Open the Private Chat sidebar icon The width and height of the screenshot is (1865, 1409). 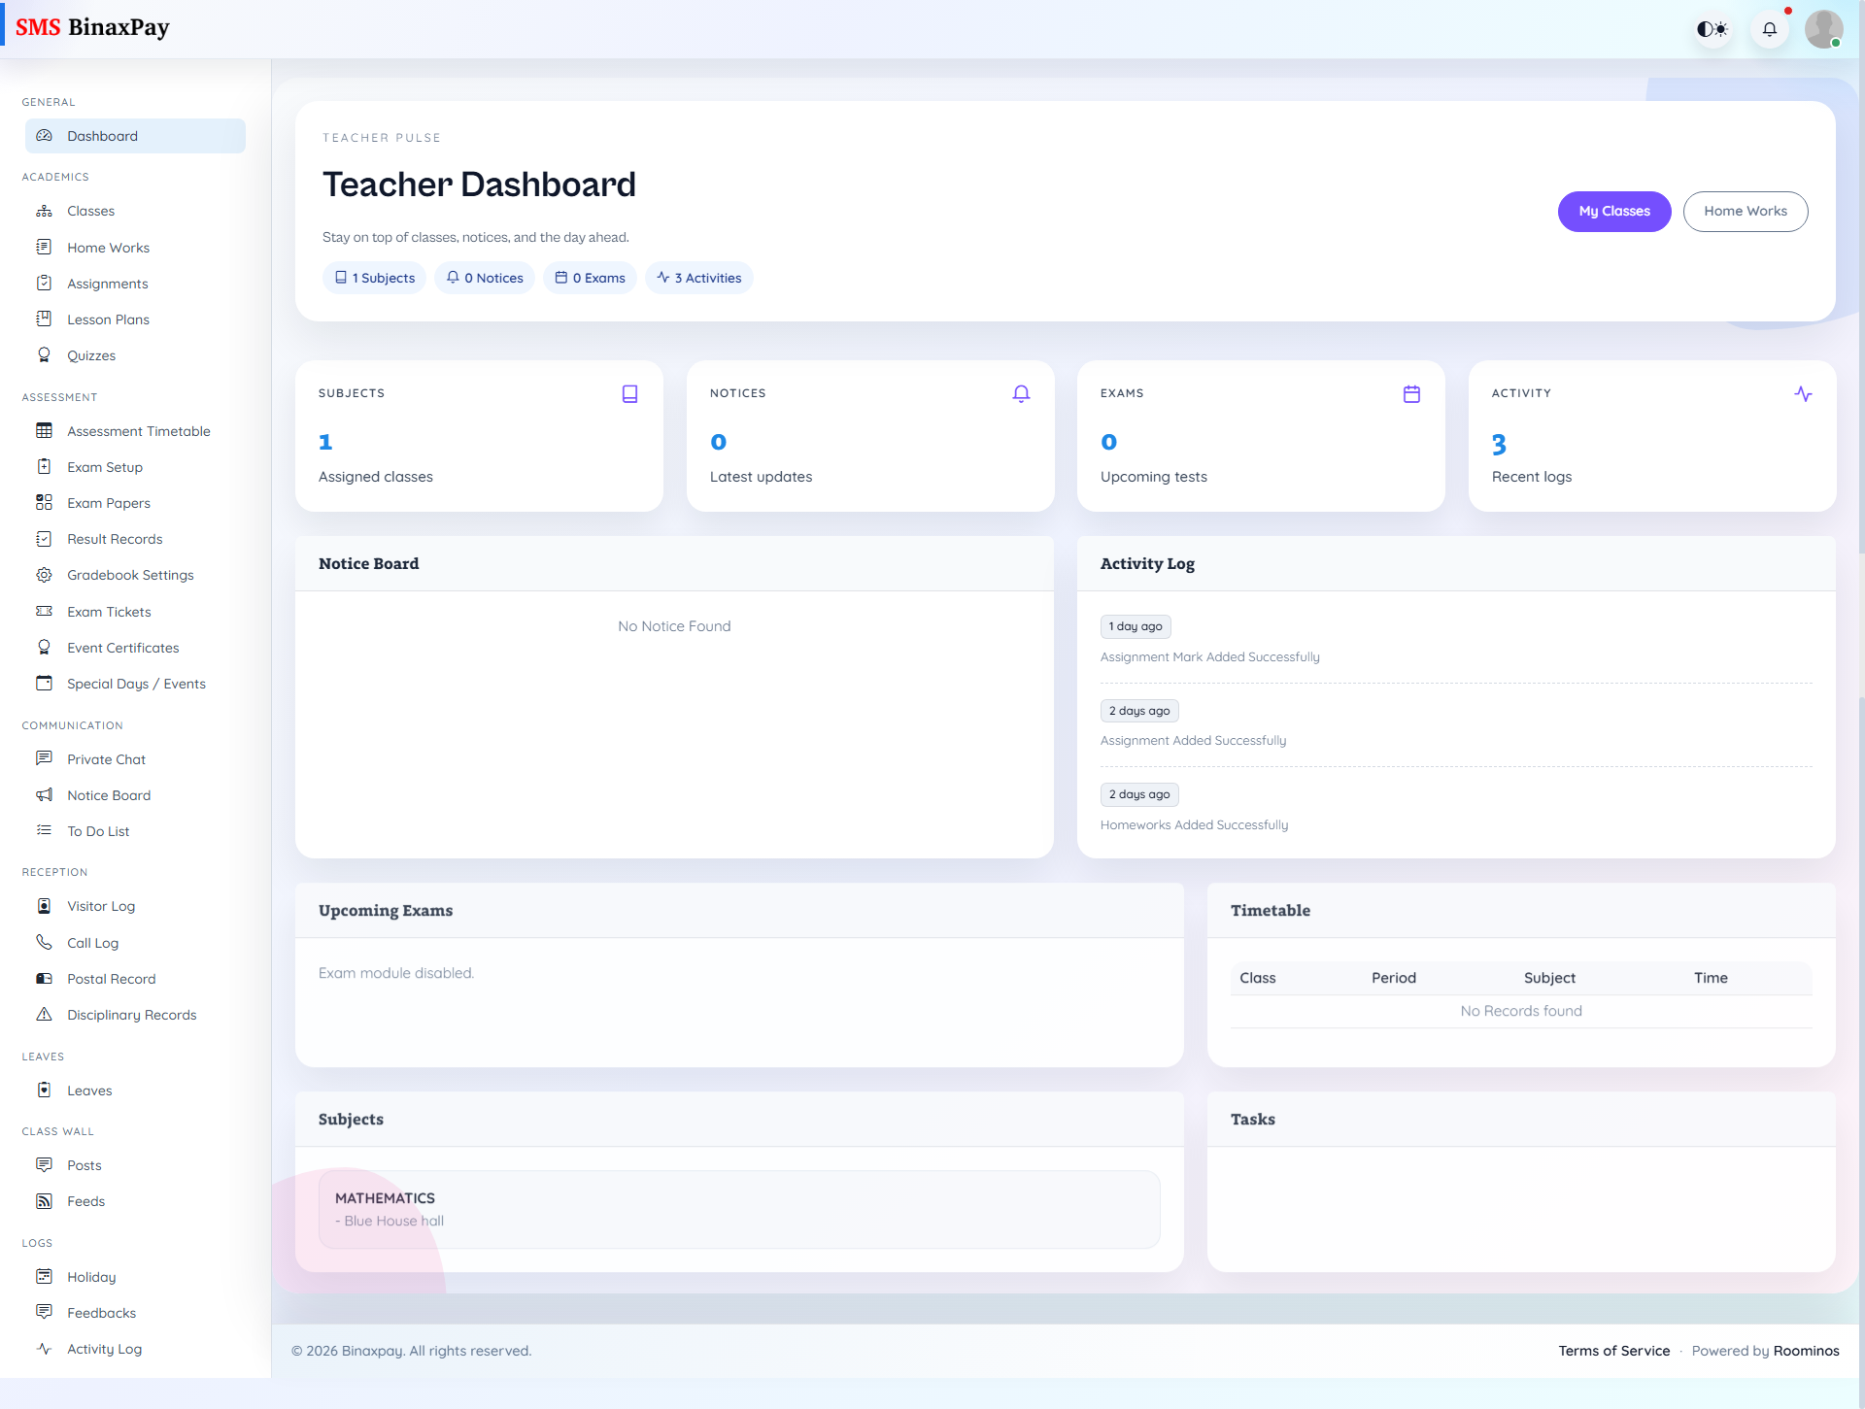pyautogui.click(x=45, y=758)
